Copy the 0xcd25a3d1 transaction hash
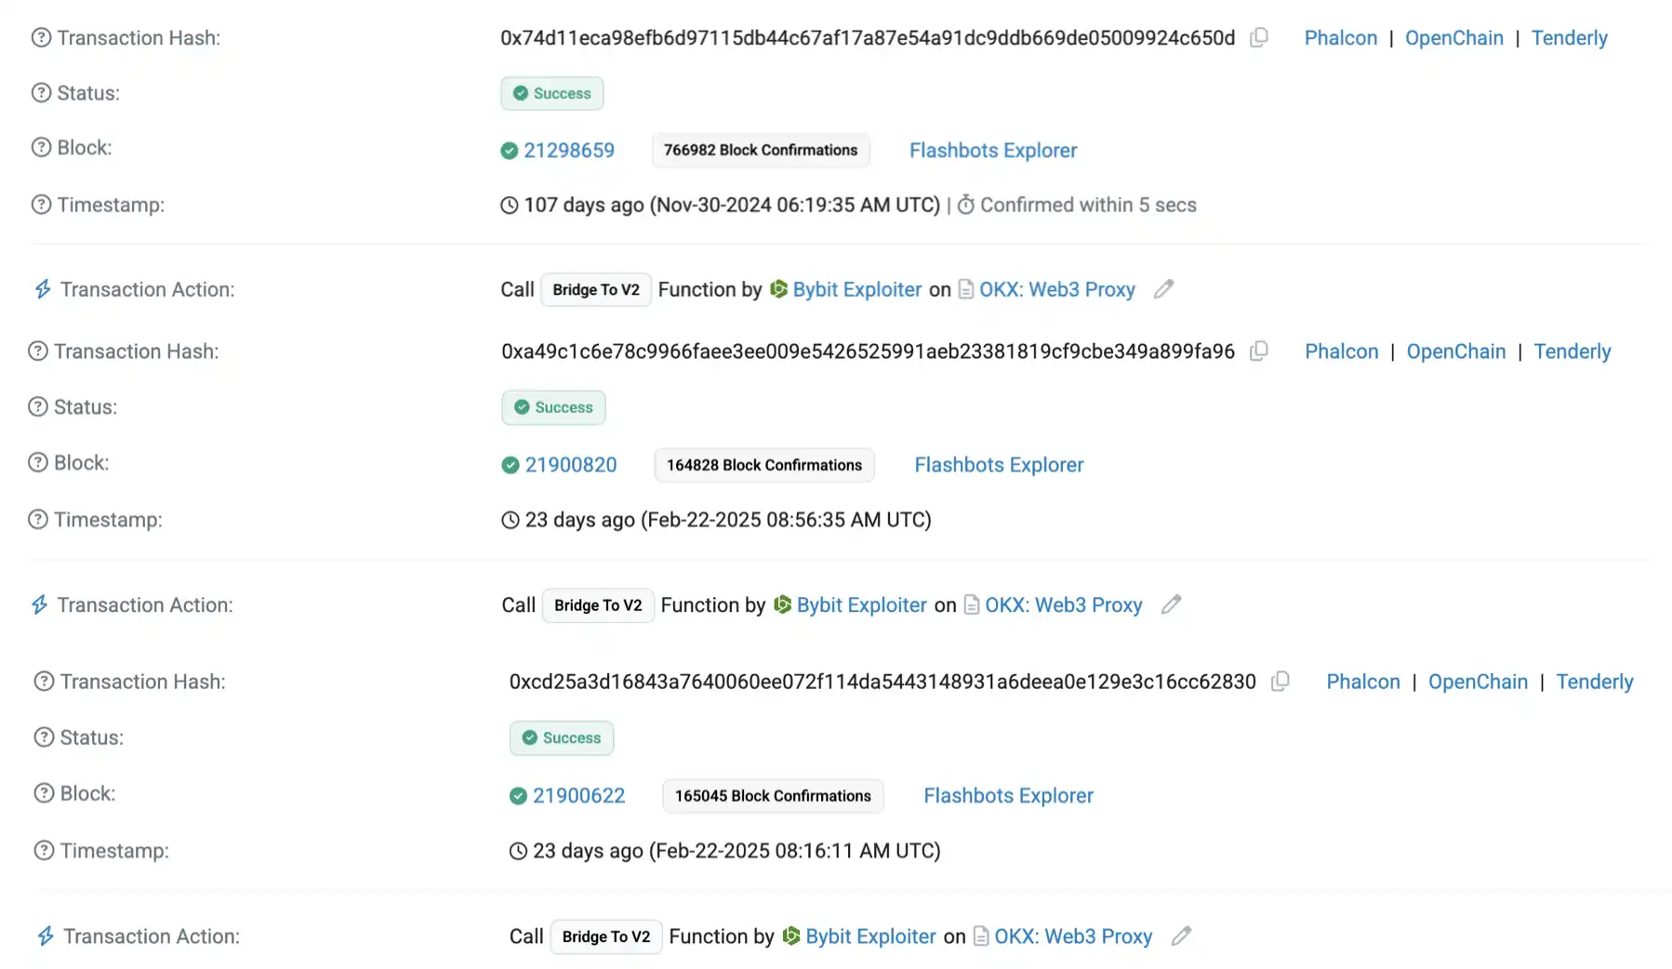Screen dimensions: 1672x969 [x=1281, y=682]
